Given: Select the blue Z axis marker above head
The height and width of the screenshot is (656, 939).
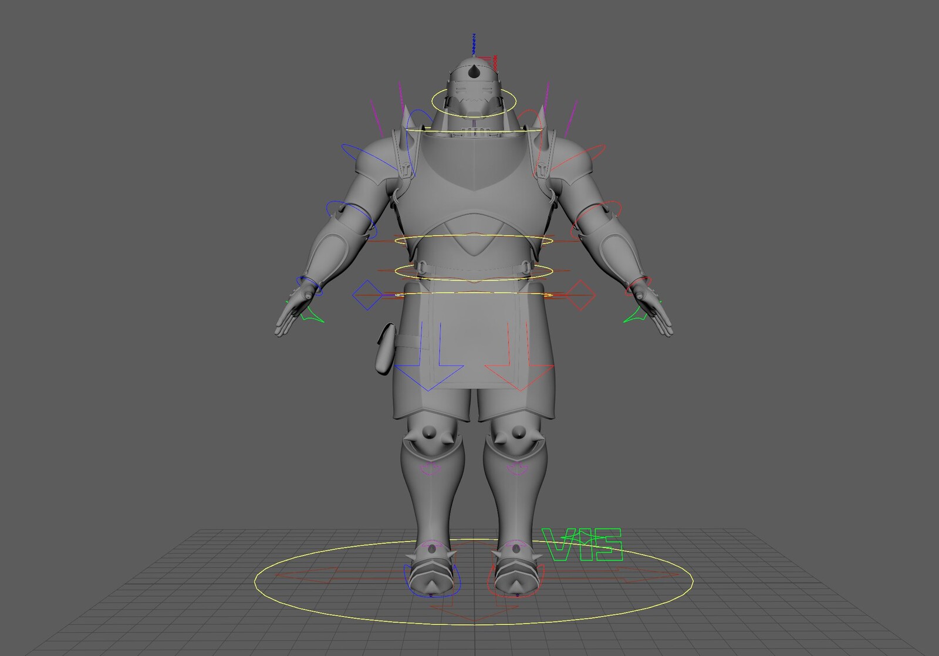Looking at the screenshot, I should pyautogui.click(x=474, y=44).
